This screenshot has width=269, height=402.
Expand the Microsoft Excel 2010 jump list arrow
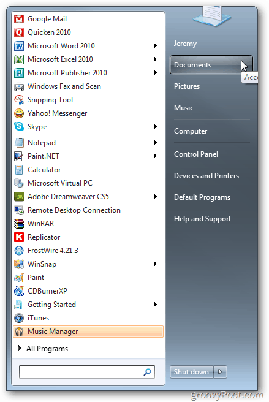(156, 59)
